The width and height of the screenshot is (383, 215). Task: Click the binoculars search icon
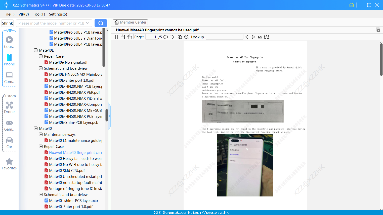pos(267,37)
